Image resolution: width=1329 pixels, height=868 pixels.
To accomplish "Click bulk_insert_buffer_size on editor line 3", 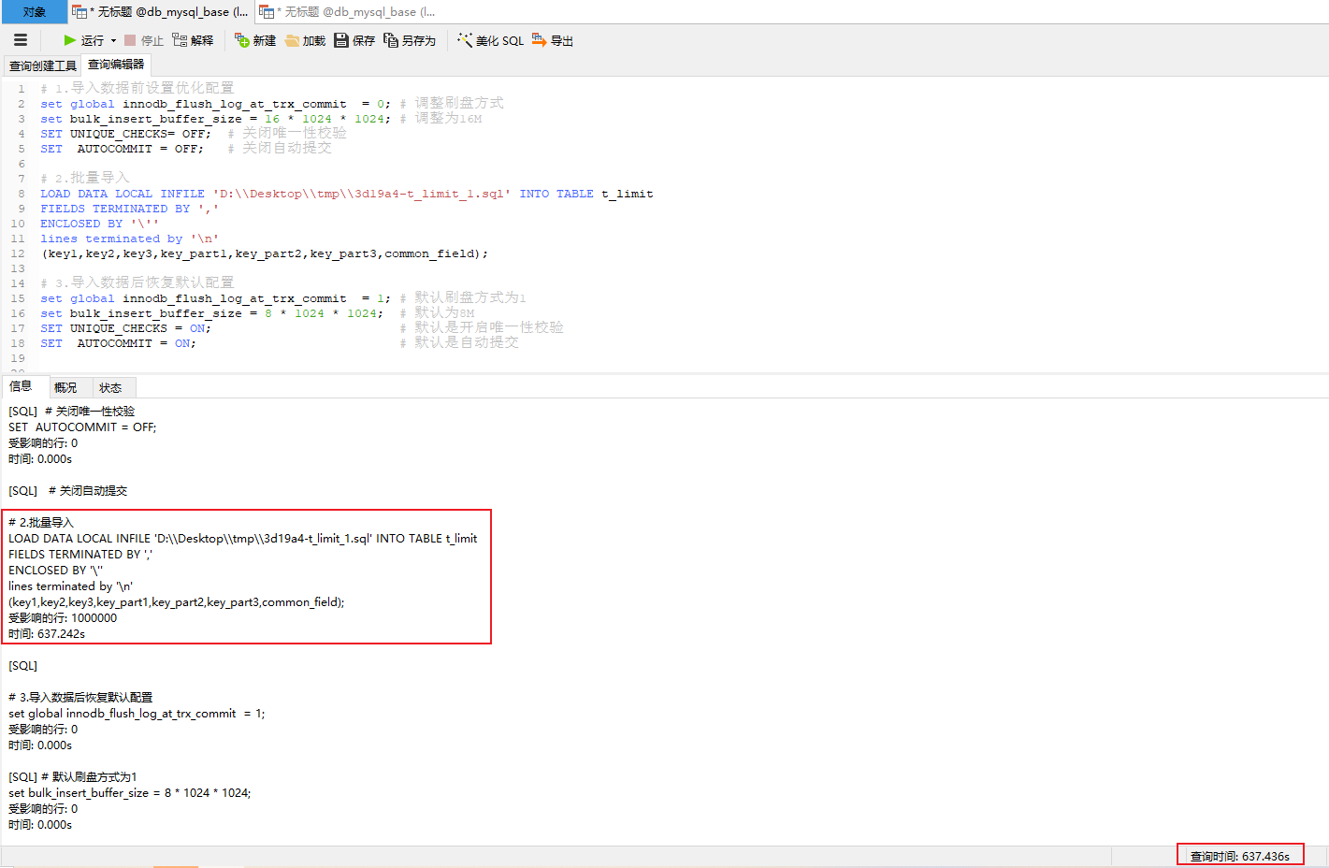I will coord(156,119).
